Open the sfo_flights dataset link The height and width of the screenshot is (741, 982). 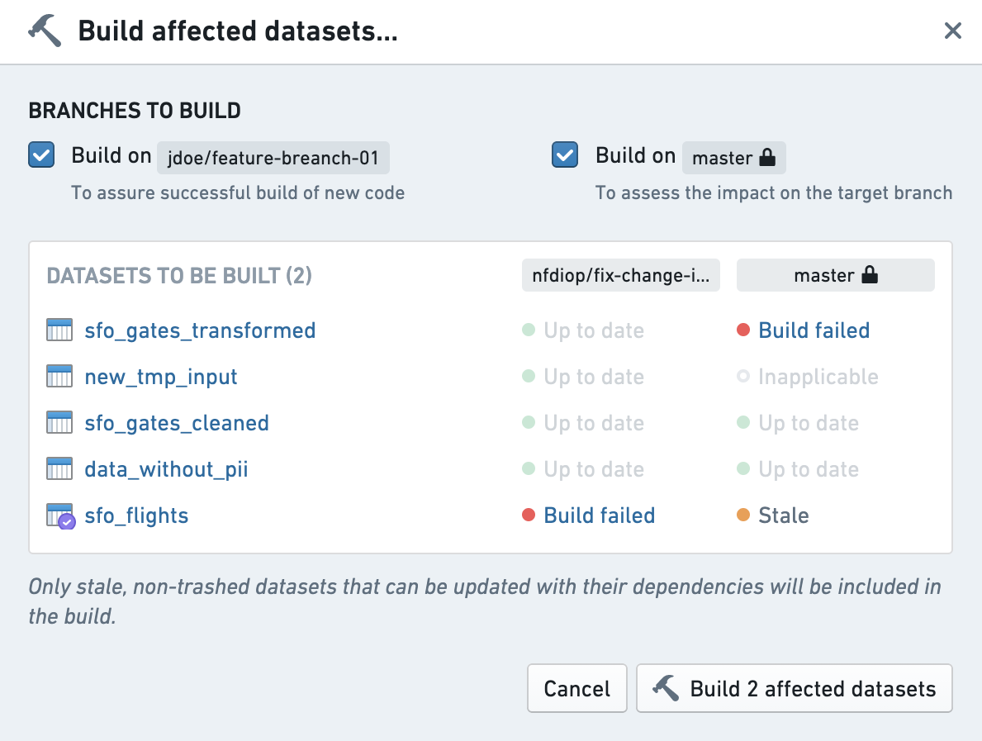click(x=136, y=515)
